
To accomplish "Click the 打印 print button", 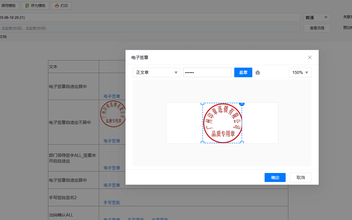I will 61,6.
